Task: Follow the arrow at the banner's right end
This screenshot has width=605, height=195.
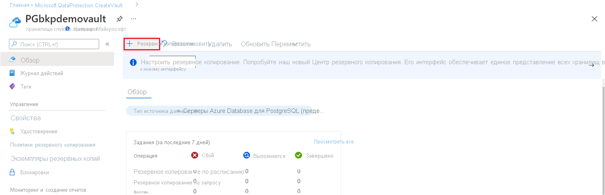Action: (x=592, y=65)
